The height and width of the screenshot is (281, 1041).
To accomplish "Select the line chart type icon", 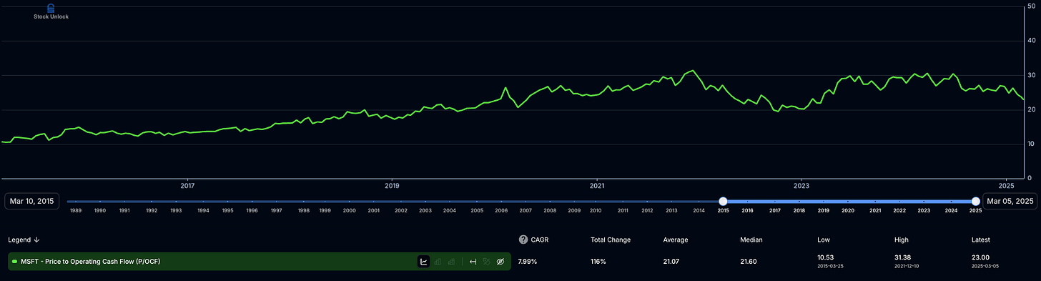I will click(x=423, y=262).
